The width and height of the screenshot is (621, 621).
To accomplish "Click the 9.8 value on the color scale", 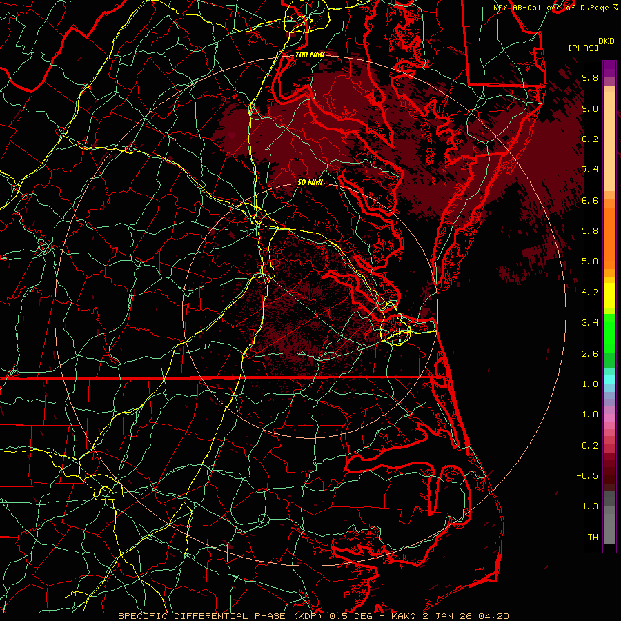I will (x=590, y=77).
